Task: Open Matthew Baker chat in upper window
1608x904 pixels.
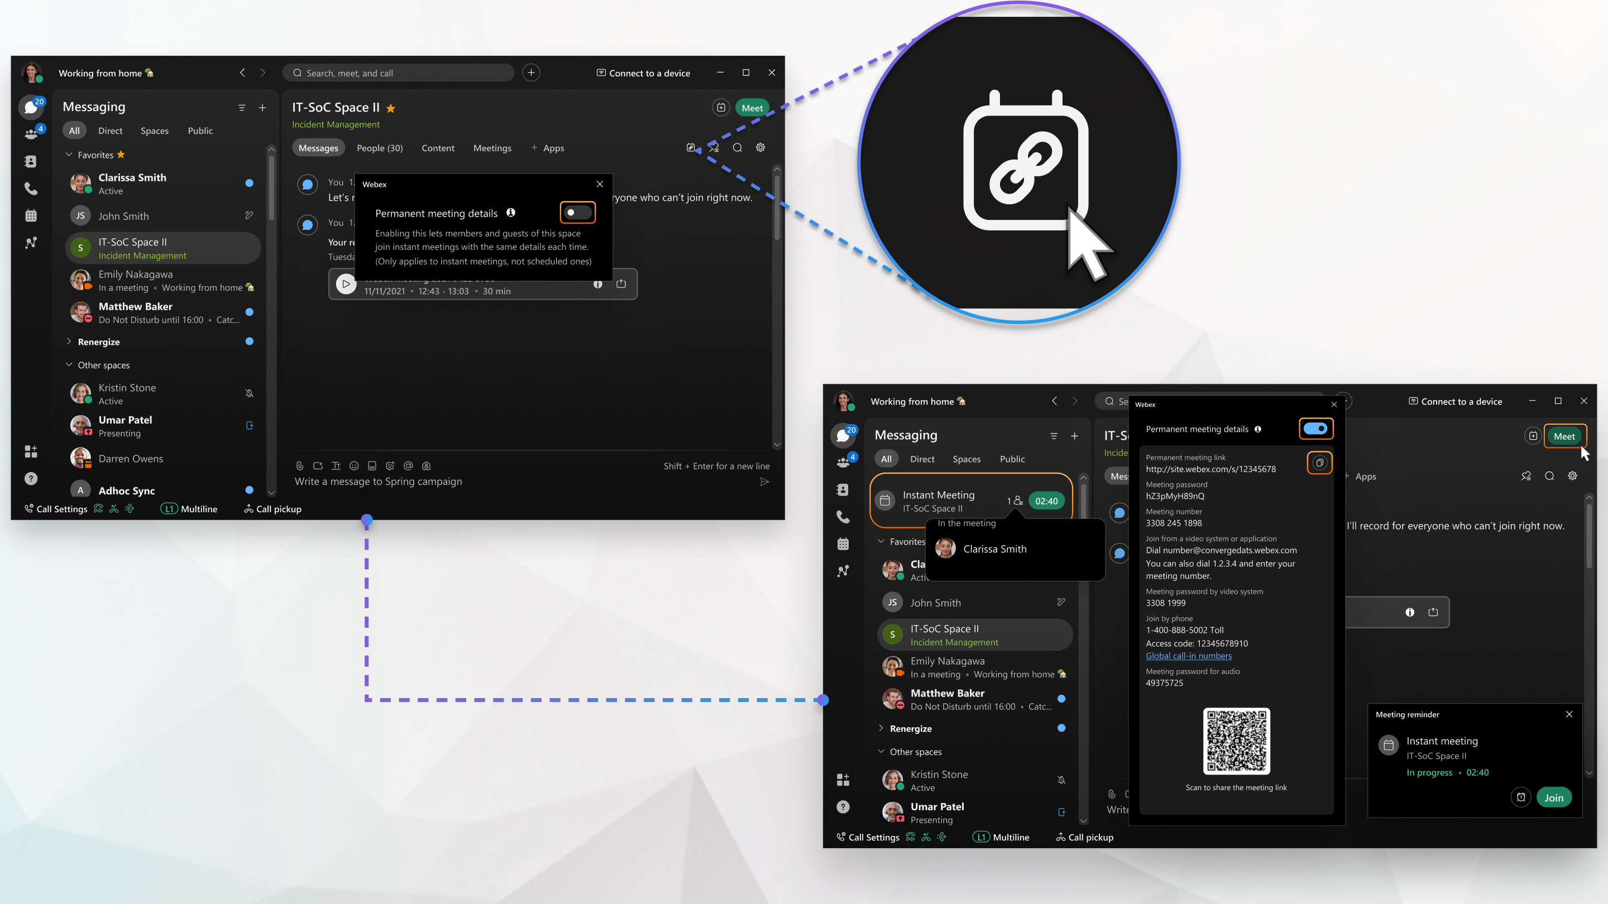Action: (x=163, y=312)
